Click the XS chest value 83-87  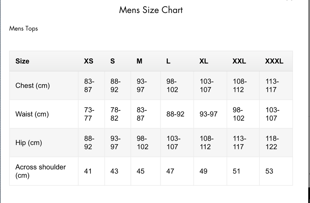pyautogui.click(x=89, y=86)
